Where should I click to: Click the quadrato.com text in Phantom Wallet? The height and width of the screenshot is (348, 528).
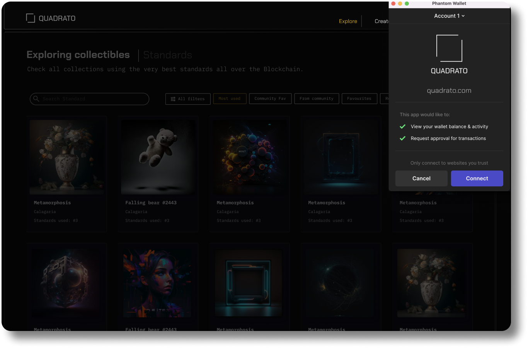click(449, 90)
